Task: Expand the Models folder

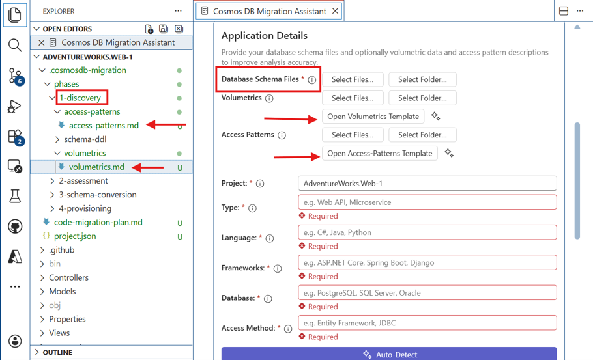Action: pos(42,291)
